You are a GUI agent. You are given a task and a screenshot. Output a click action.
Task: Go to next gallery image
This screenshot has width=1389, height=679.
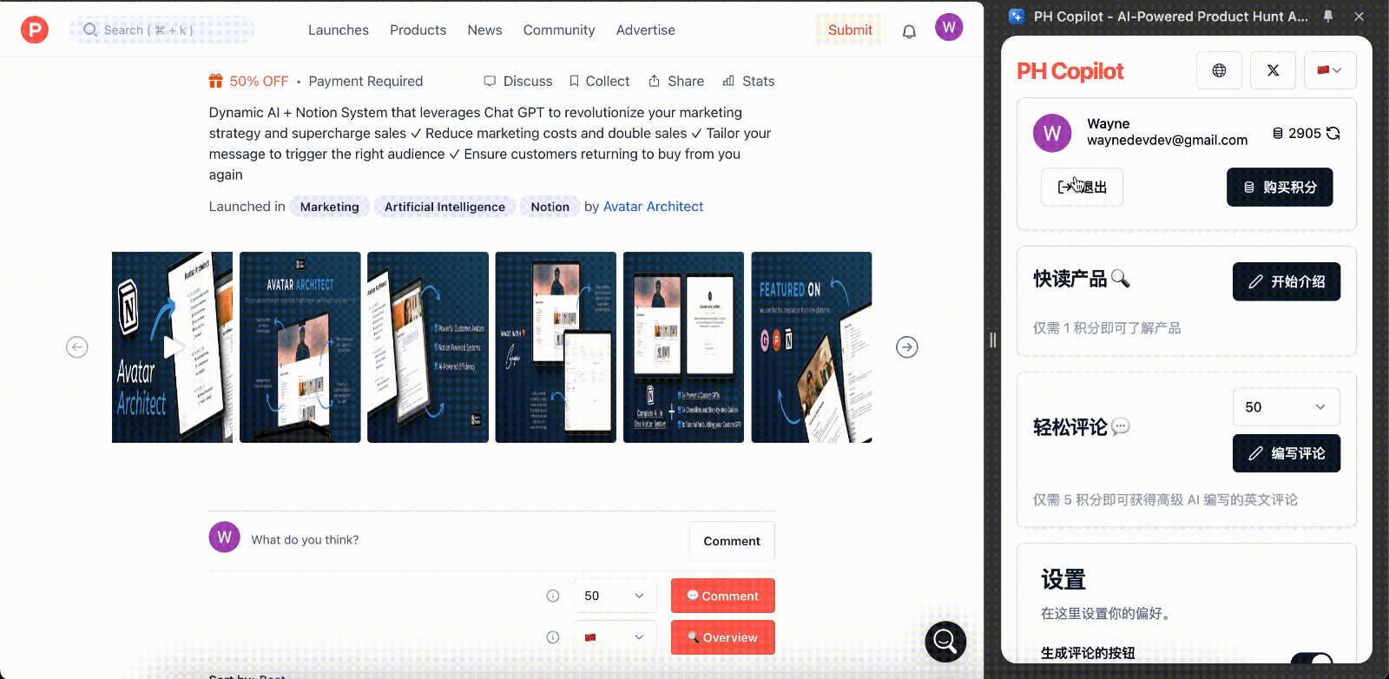[x=907, y=347]
